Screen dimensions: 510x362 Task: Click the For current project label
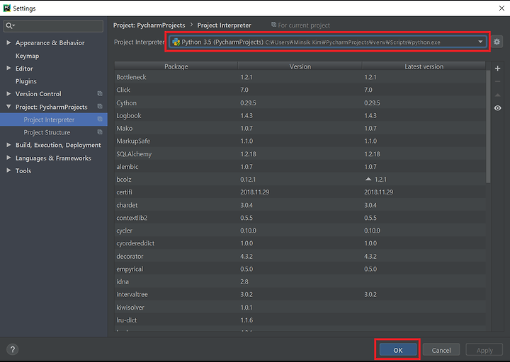(x=304, y=25)
